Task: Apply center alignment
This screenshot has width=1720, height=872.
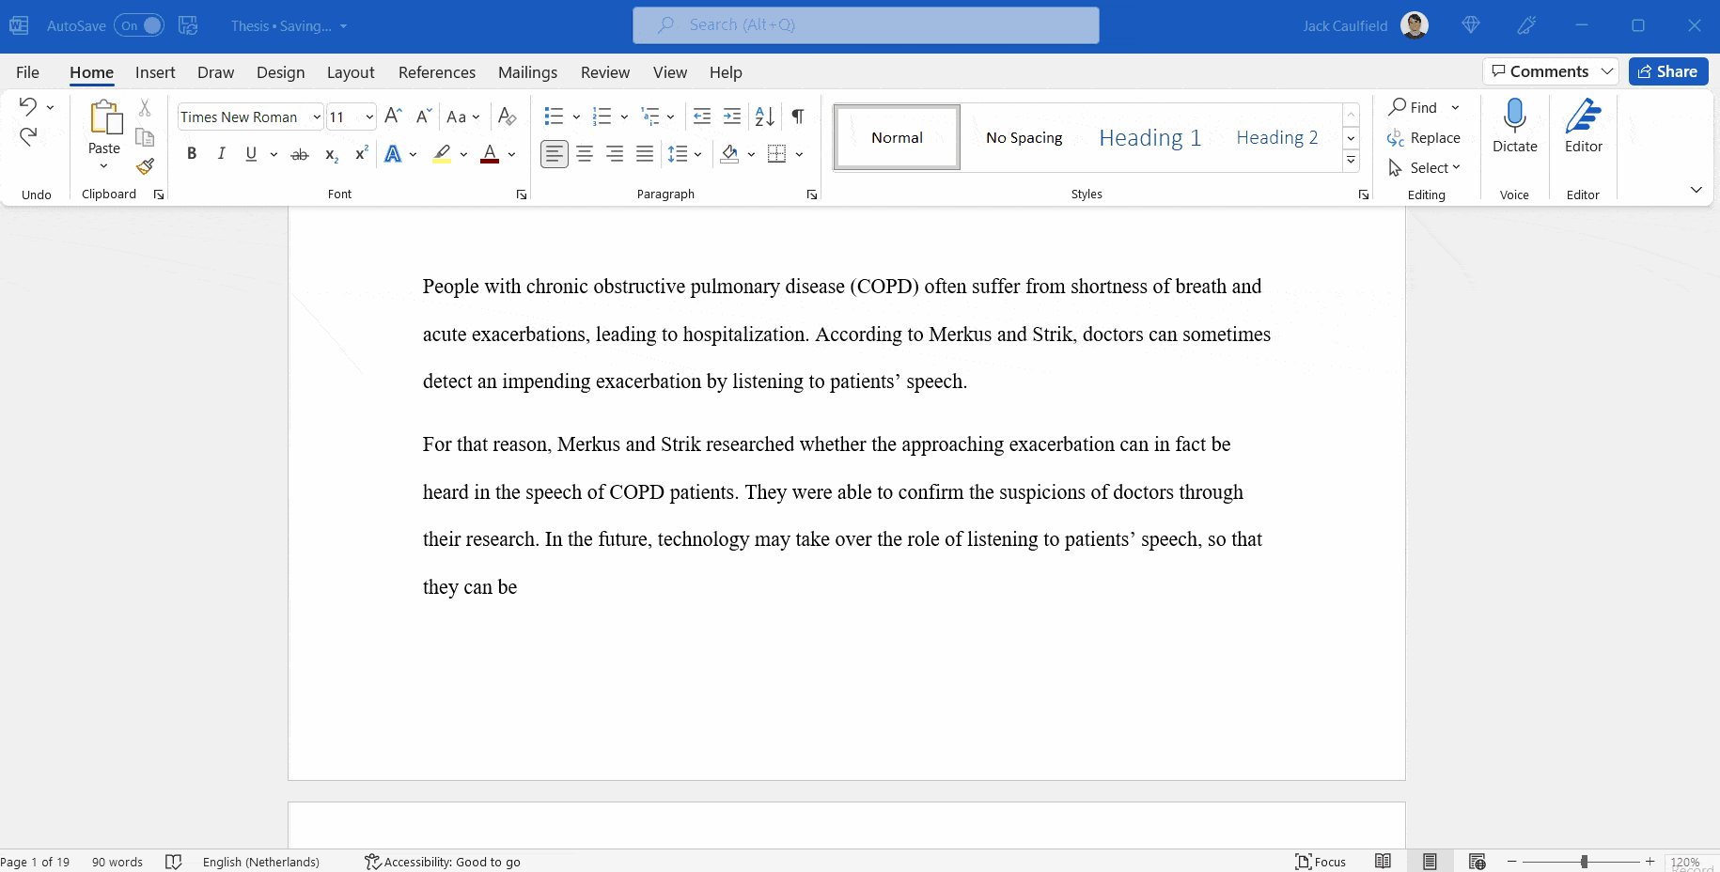Action: pyautogui.click(x=585, y=154)
